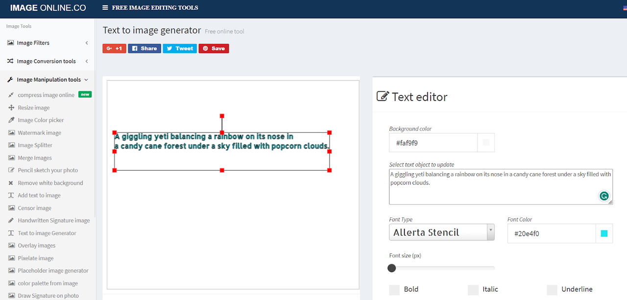Click the Placeholder image generator icon
Screen dimensions: 627x300
pyautogui.click(x=11, y=271)
